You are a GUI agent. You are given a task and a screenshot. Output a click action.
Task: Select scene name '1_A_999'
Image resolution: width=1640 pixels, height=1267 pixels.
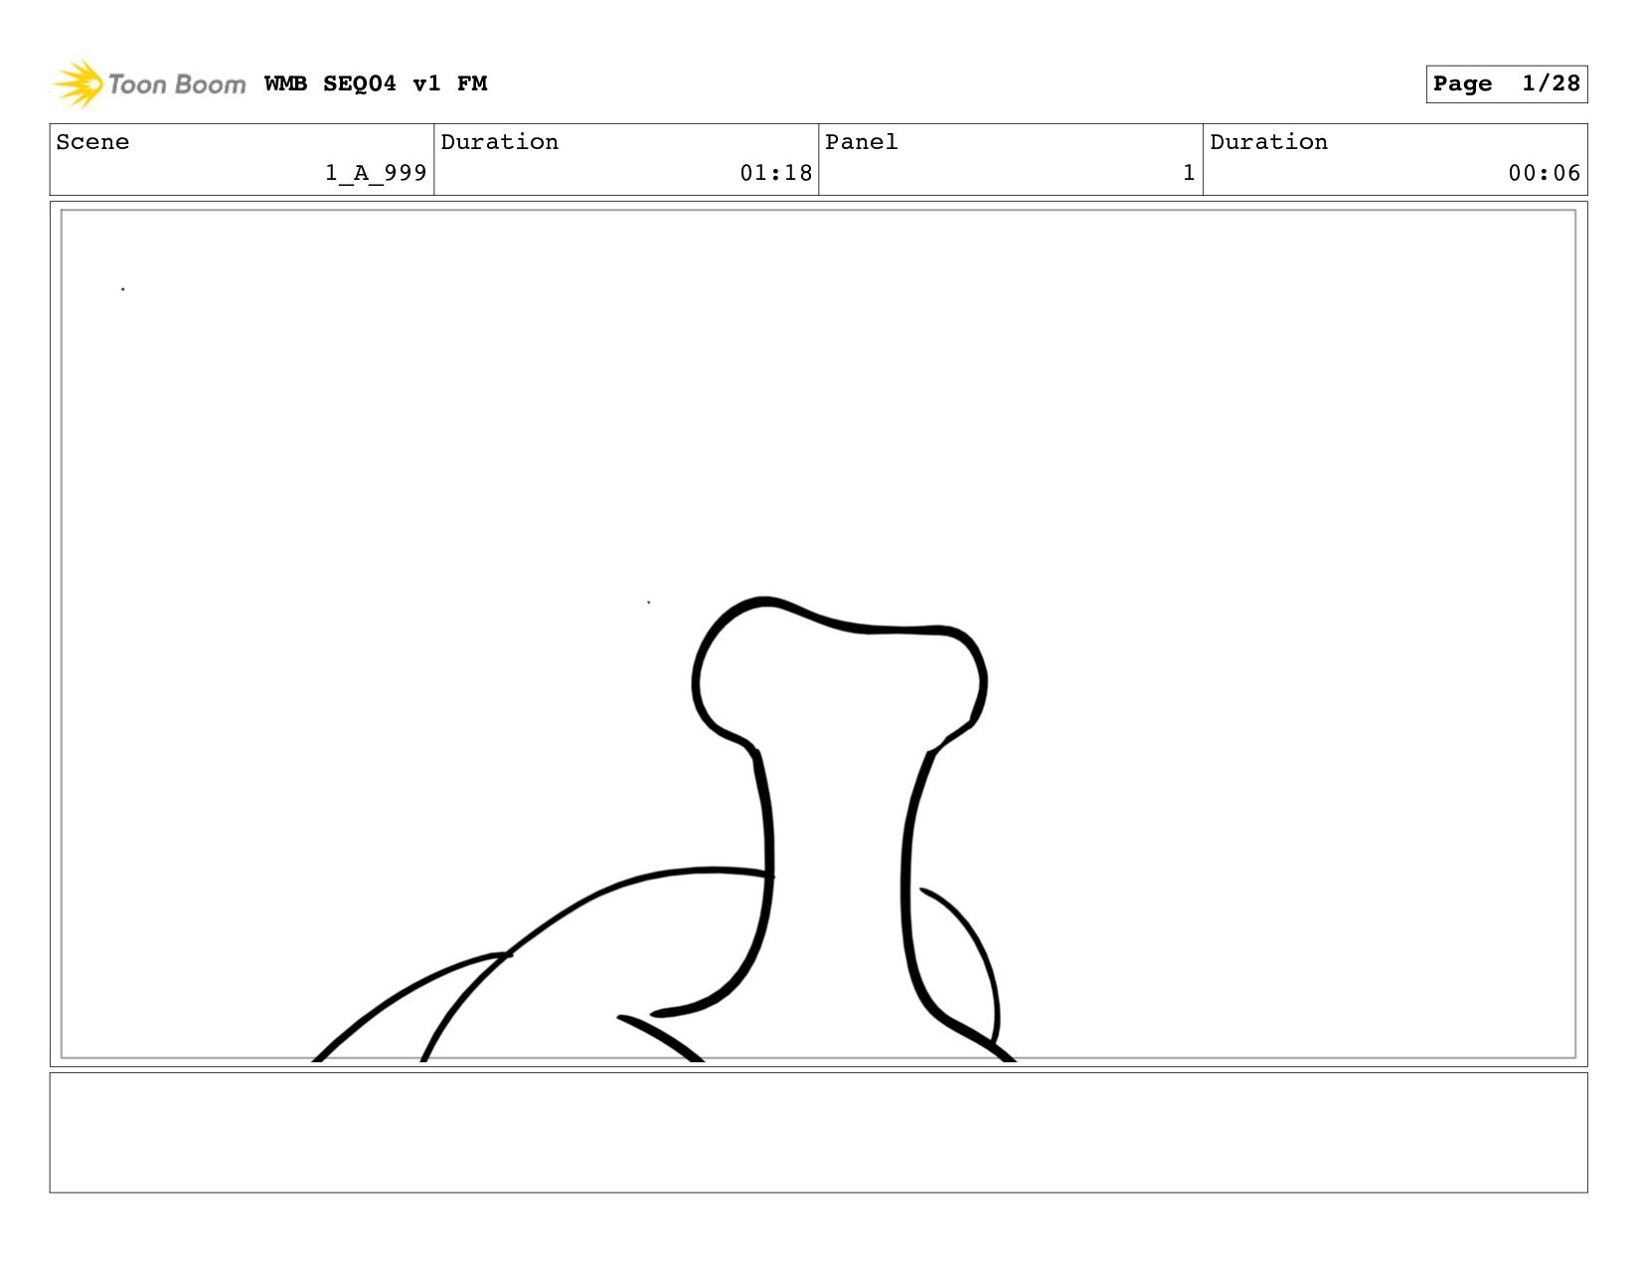coord(376,173)
